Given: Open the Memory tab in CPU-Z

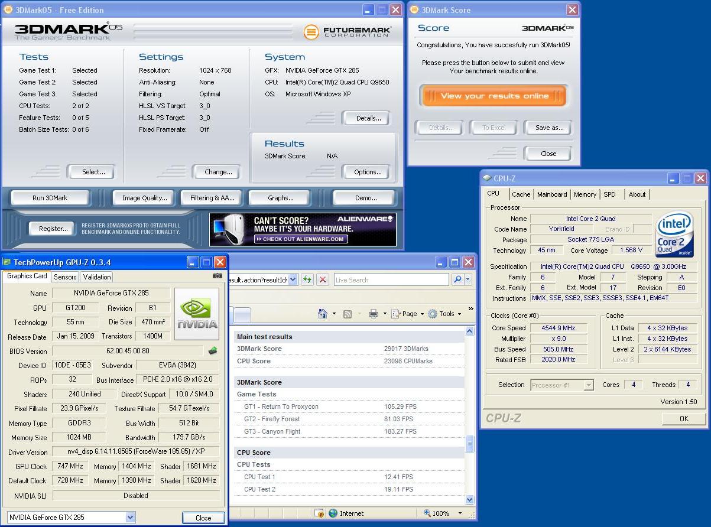Looking at the screenshot, I should pyautogui.click(x=585, y=194).
